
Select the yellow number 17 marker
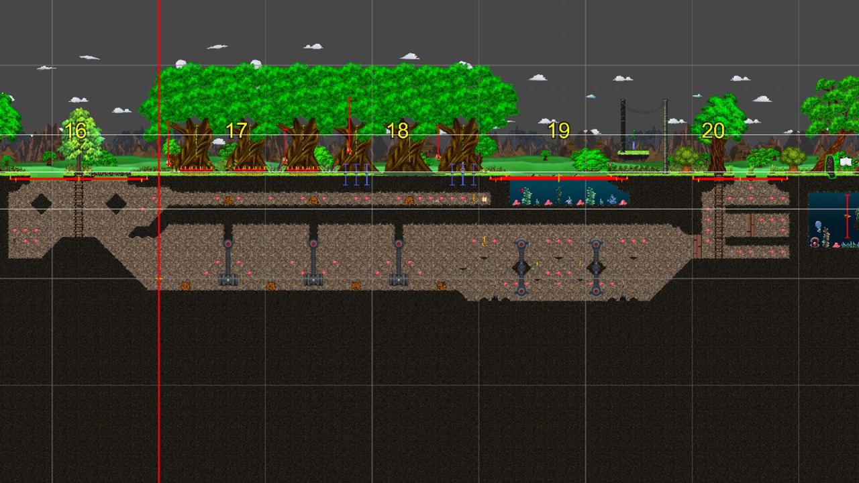coord(236,131)
